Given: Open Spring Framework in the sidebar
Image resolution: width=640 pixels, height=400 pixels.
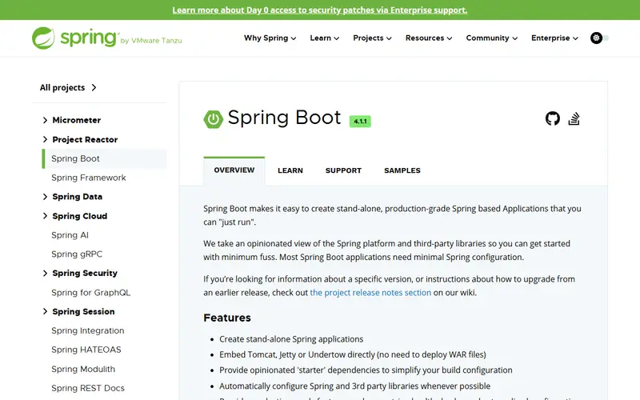Looking at the screenshot, I should pos(89,178).
